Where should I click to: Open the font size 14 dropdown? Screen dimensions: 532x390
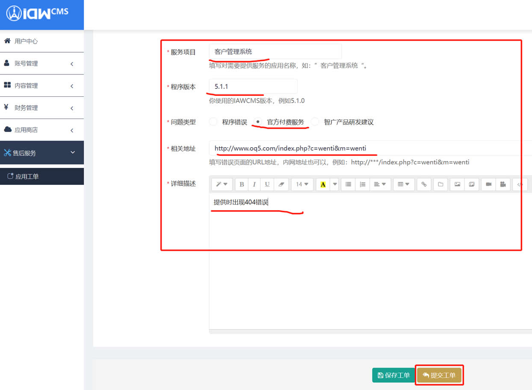(302, 185)
